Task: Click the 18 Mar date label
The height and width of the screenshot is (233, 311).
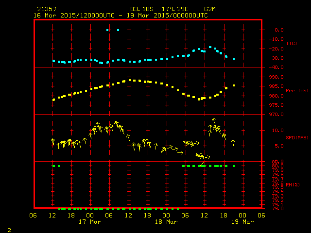Action: (166, 222)
